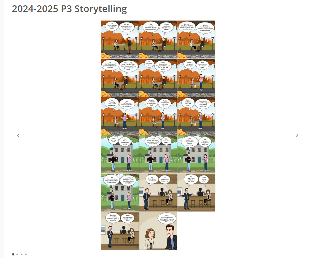Advance to the next slide with the right chevron
312x258 pixels.
pyautogui.click(x=297, y=135)
